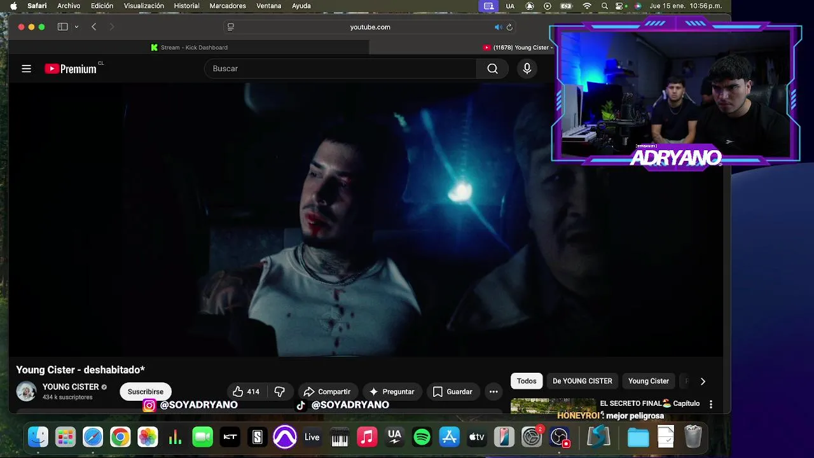Go back with Safari back arrow
Viewport: 814px width, 458px height.
(94, 27)
